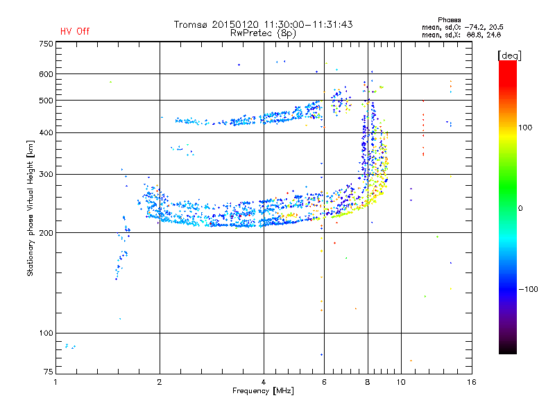Click the red "HV Off" label
The image size is (555, 416).
[x=75, y=31]
